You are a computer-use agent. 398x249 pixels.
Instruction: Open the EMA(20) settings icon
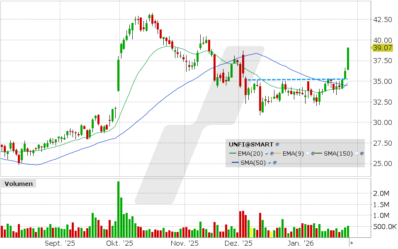(272, 154)
